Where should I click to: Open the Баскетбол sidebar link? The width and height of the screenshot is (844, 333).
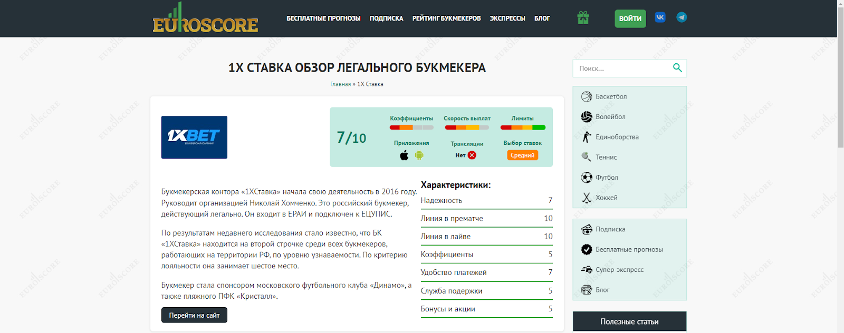tap(611, 96)
